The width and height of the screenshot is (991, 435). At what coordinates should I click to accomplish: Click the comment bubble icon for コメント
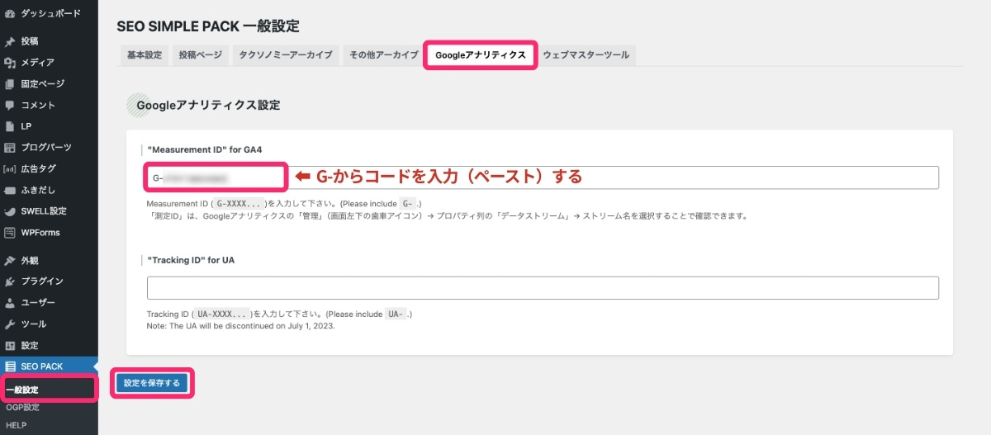click(x=10, y=106)
